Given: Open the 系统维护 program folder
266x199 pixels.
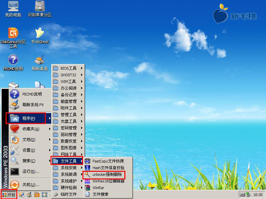Looking at the screenshot, I should [x=68, y=181].
